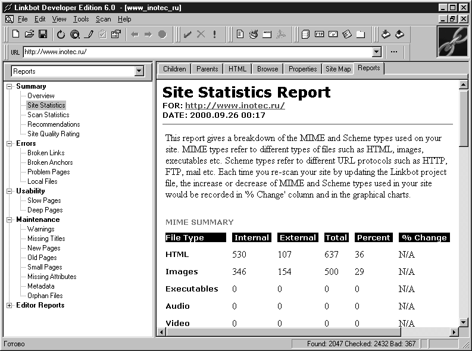Click the back arrow toolbar icon
This screenshot has width=472, height=351.
(x=135, y=35)
